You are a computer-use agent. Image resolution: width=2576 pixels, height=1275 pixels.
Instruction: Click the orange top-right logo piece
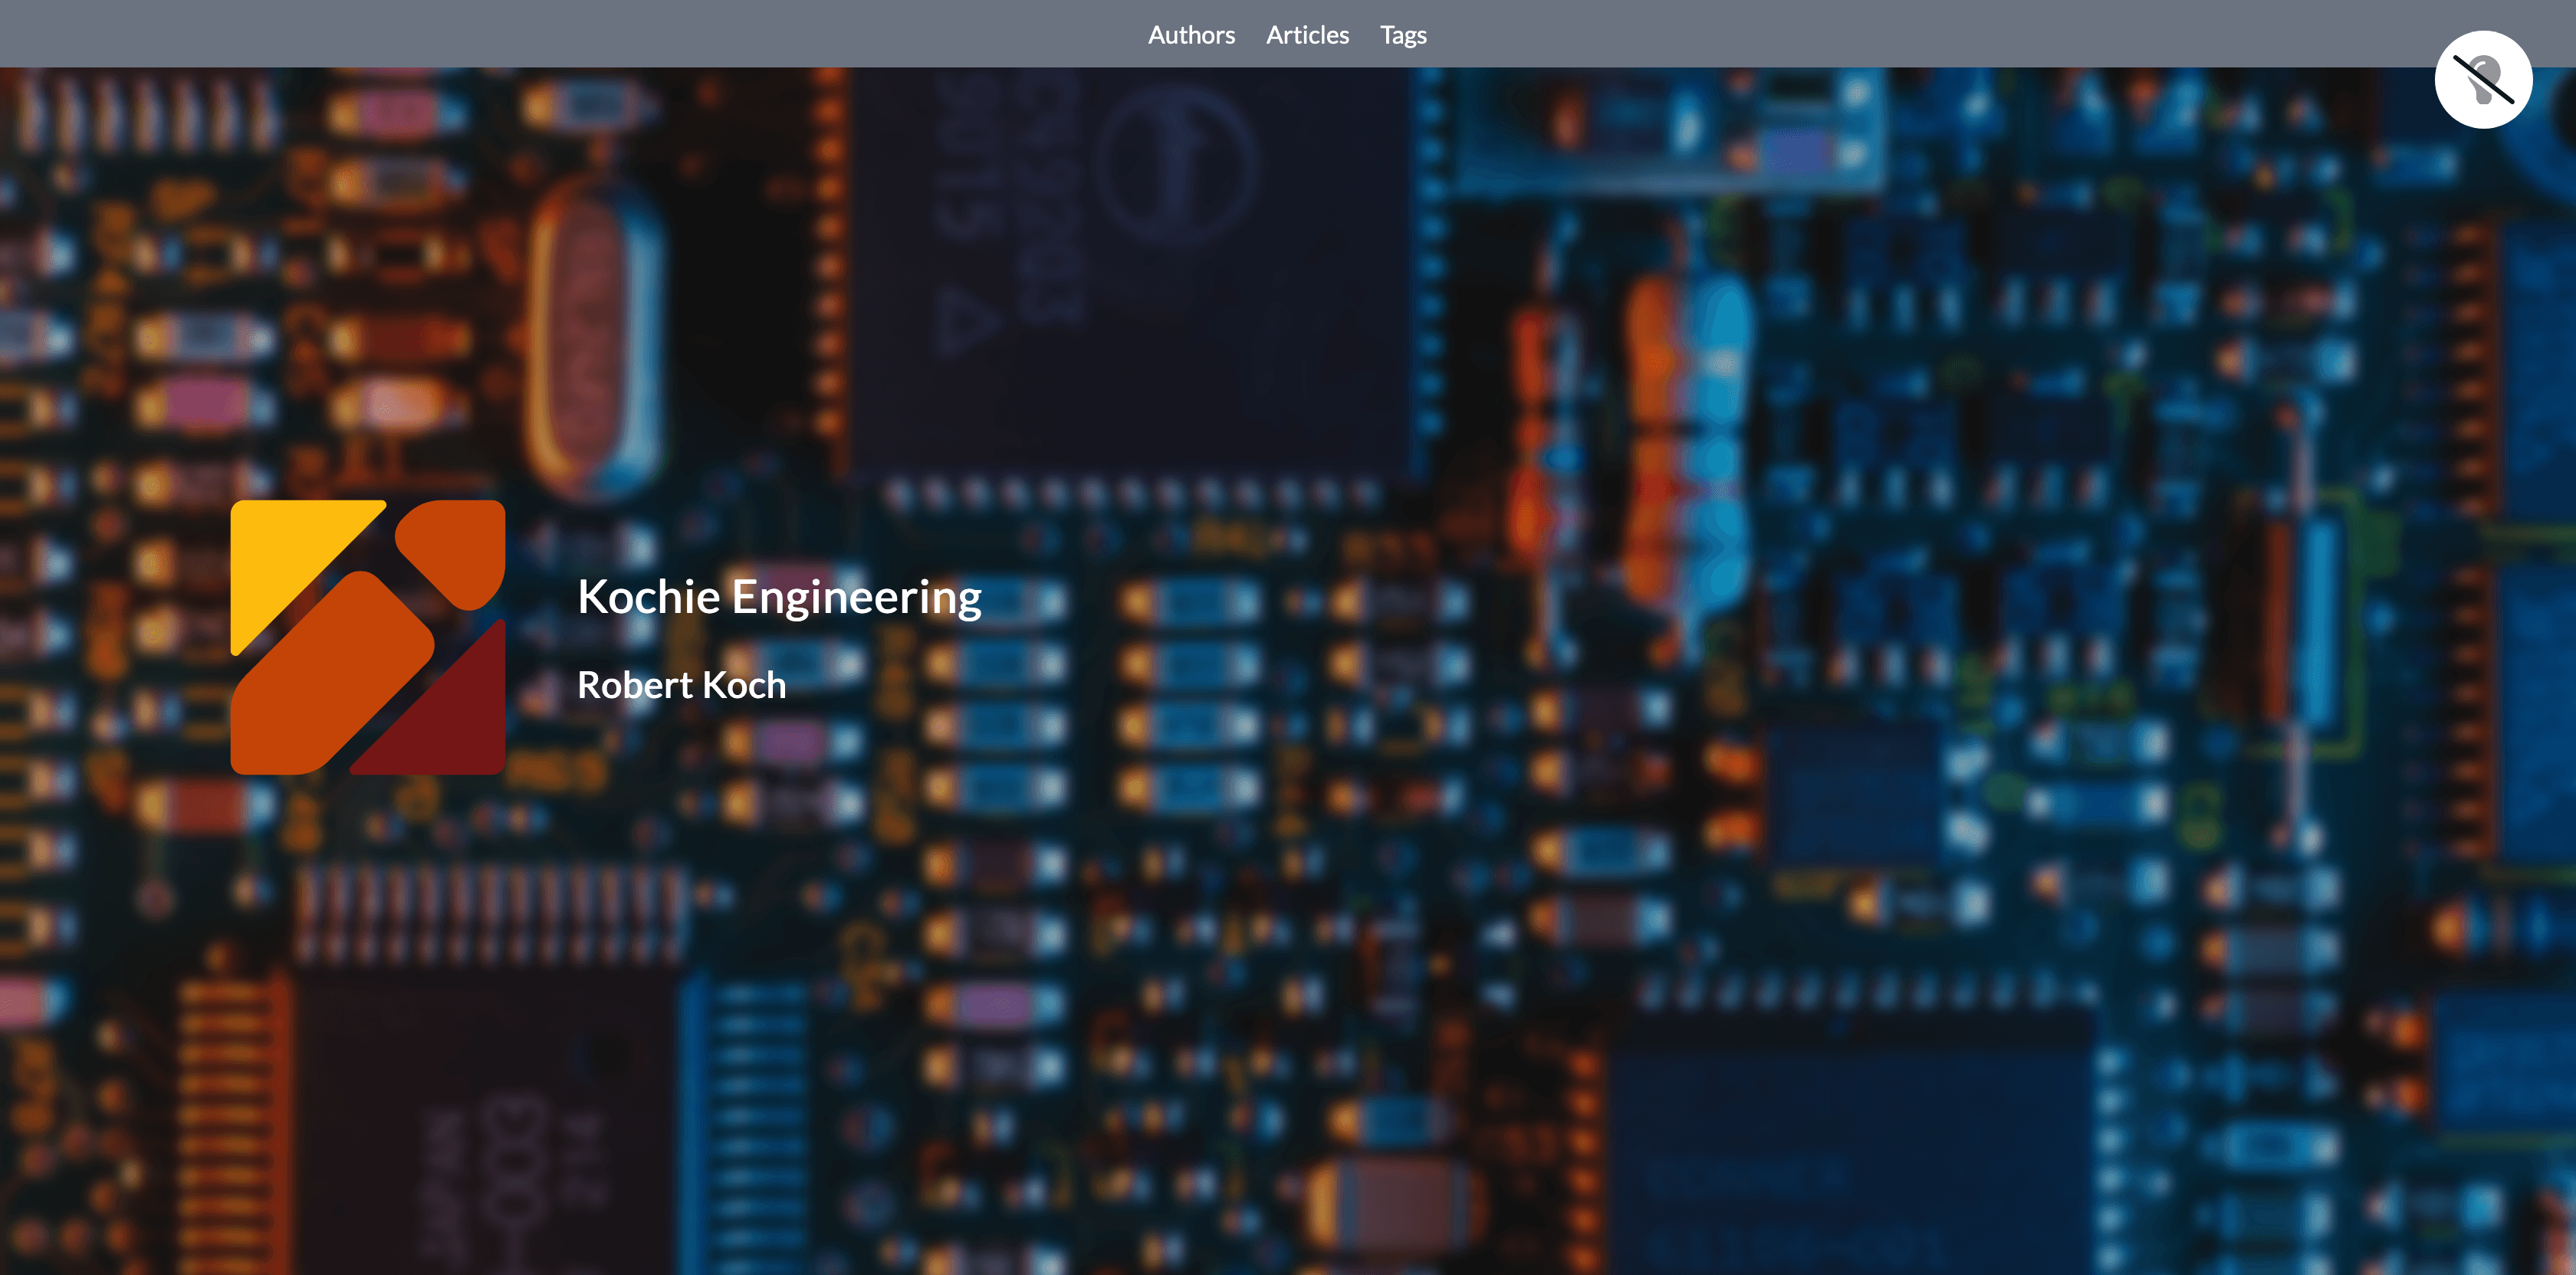(x=455, y=549)
